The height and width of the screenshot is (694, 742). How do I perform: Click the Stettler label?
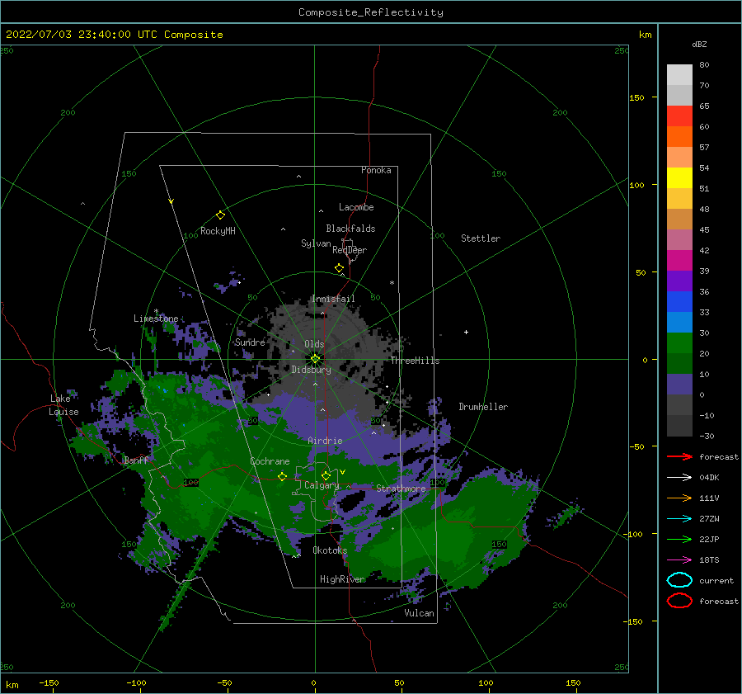[481, 238]
